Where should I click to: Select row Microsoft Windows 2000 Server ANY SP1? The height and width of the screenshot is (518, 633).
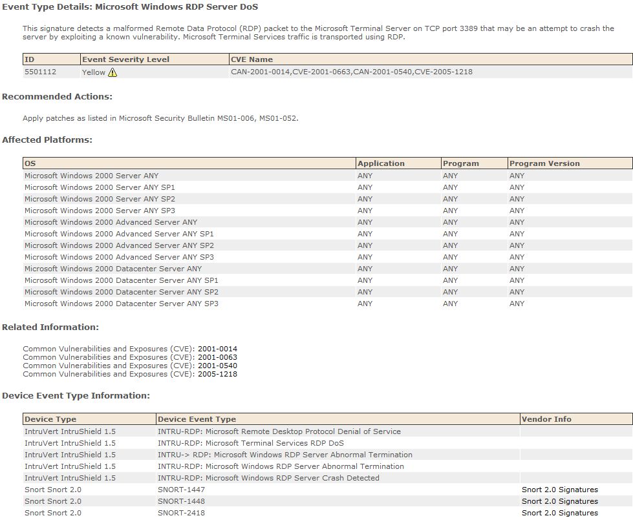[328, 187]
